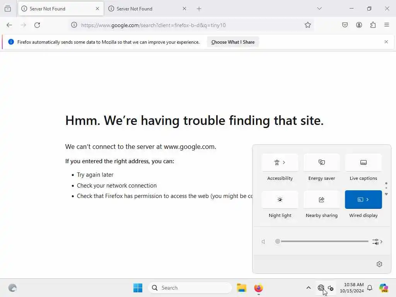Toggle Live captions quick setting
396x297 pixels.
[x=363, y=162]
